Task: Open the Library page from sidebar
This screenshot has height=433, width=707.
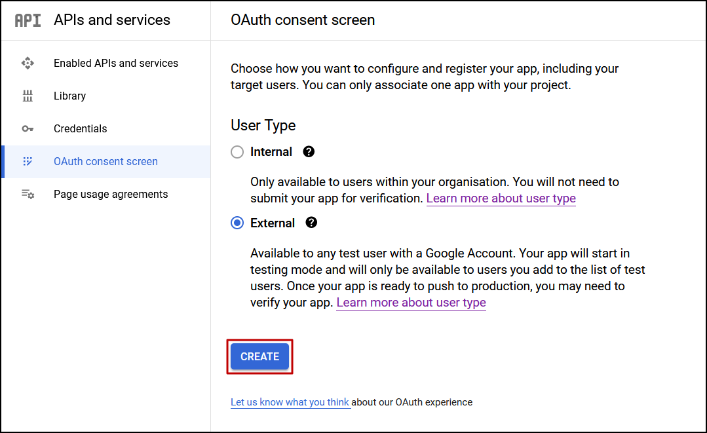Action: [69, 96]
